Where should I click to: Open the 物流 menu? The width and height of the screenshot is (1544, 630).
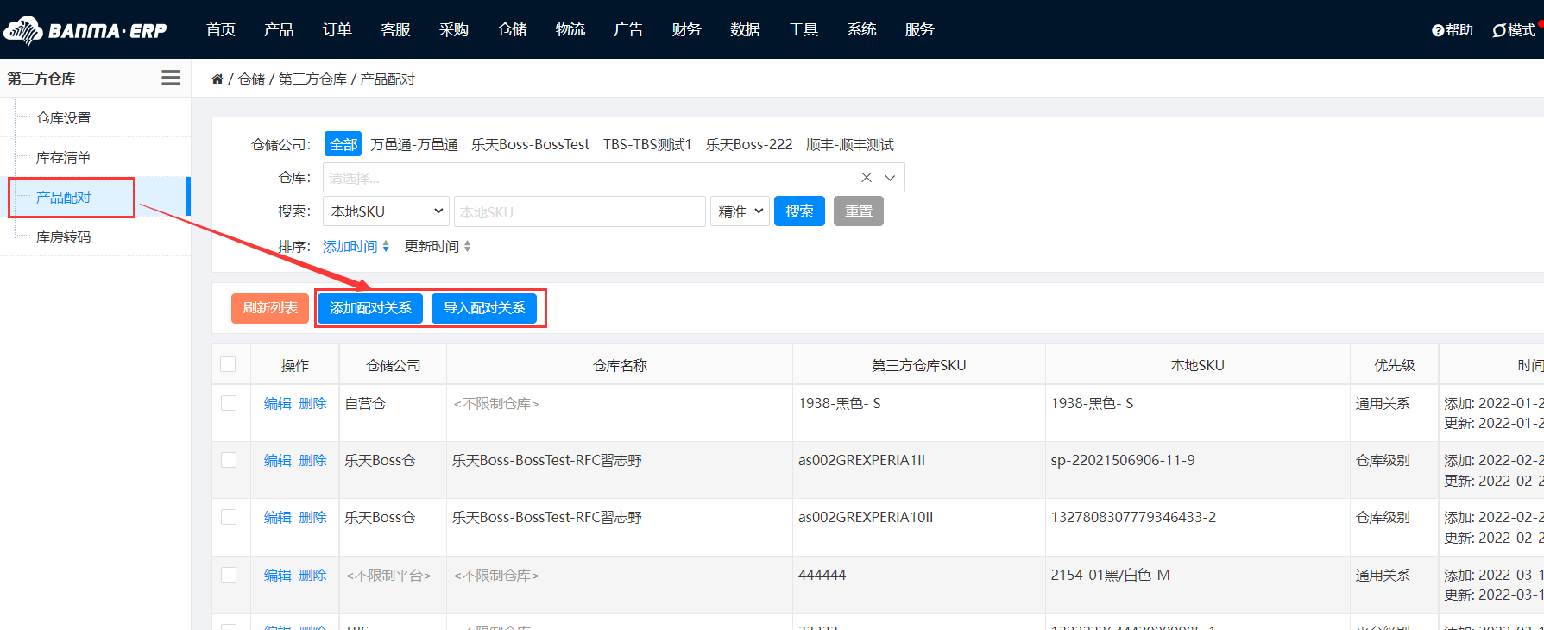tap(570, 29)
